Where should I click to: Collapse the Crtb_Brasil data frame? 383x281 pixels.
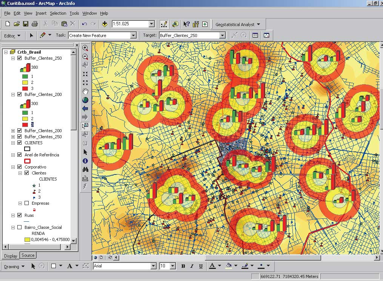pyautogui.click(x=6, y=52)
